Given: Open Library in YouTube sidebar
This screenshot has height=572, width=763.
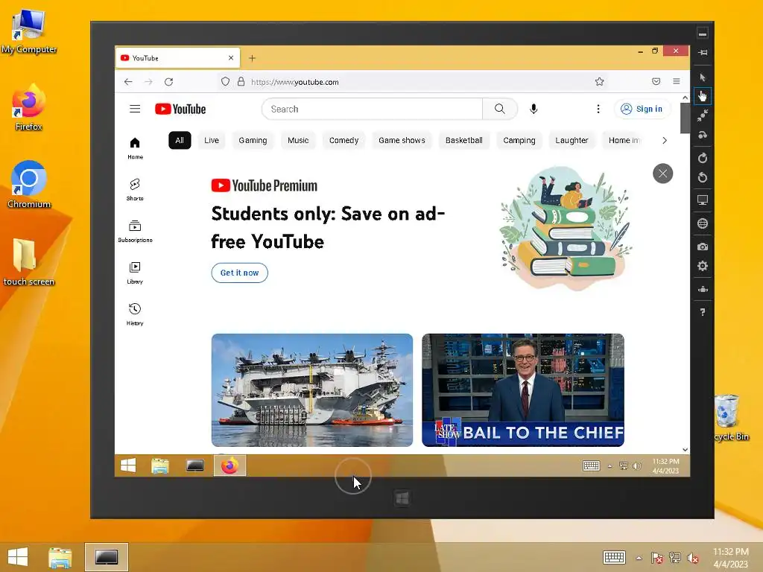Looking at the screenshot, I should [x=136, y=273].
